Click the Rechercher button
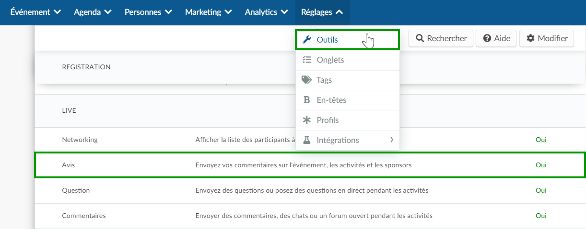The image size is (586, 229). coord(441,39)
